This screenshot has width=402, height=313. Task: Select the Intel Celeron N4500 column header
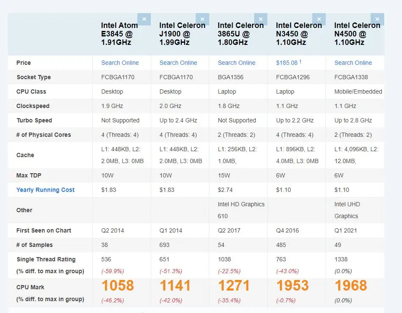[x=356, y=32]
